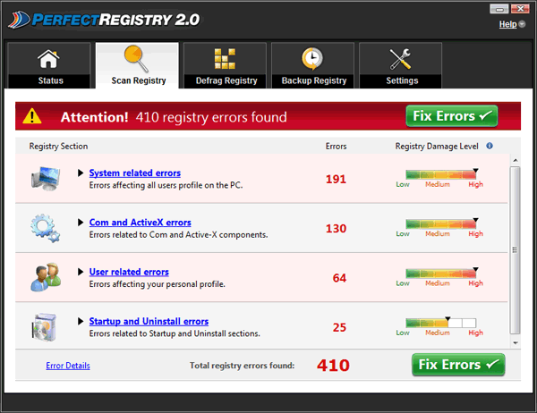Open Com and ActiveX errors link
This screenshot has width=537, height=413.
[x=141, y=223]
